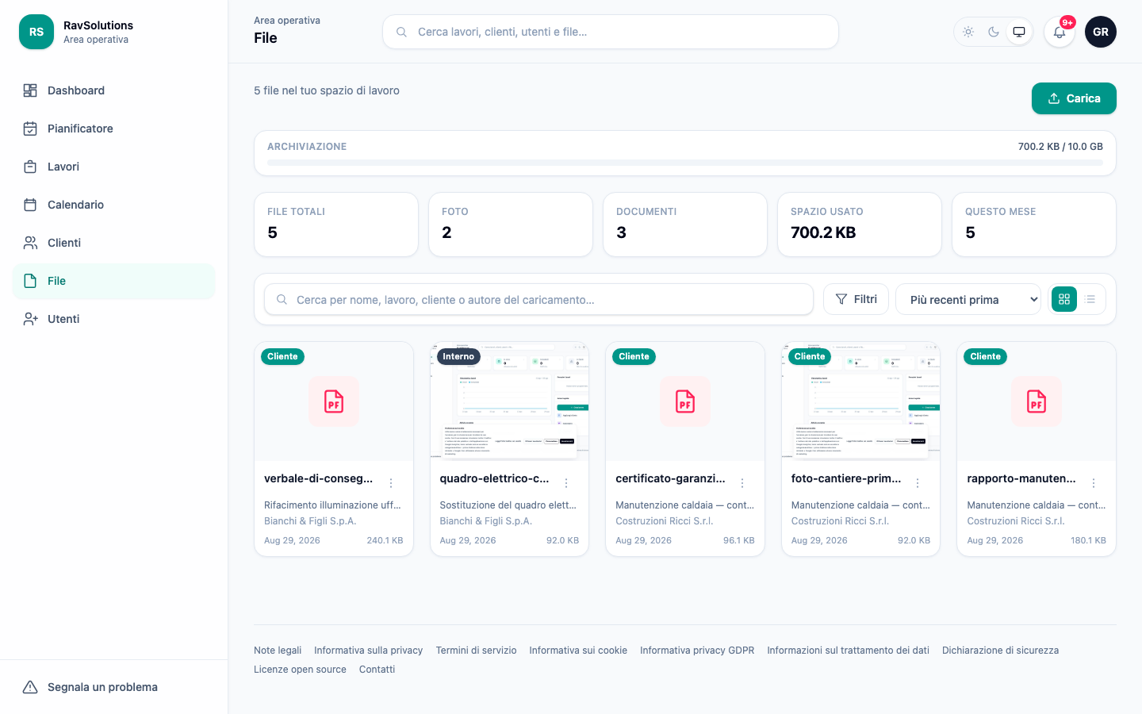
Task: Open PDF icon of rapporto-manuten card
Action: 1037,401
